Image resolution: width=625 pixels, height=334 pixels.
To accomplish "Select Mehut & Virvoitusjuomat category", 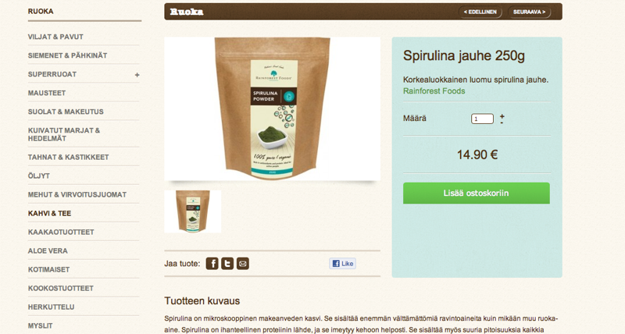I will [77, 194].
